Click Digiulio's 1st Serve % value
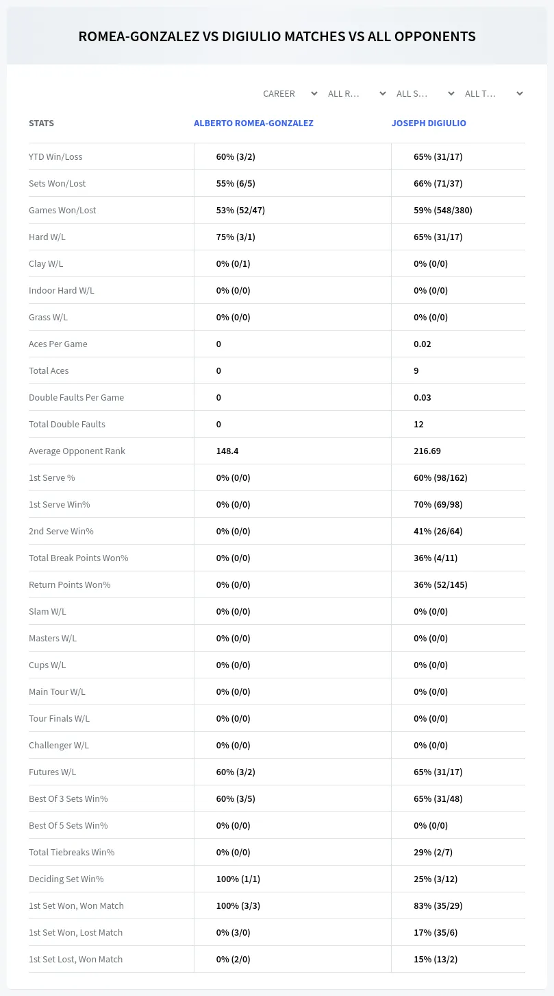Image resolution: width=554 pixels, height=996 pixels. pyautogui.click(x=440, y=477)
